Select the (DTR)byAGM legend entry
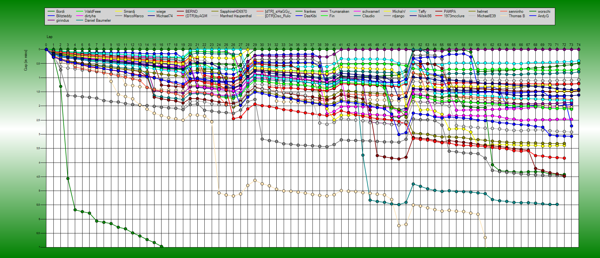 click(196, 16)
